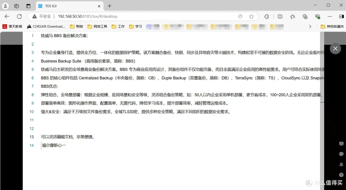Click line 10 text 强大&安全
Image resolution: width=346 pixels, height=190 pixels.
pyautogui.click(x=50, y=112)
